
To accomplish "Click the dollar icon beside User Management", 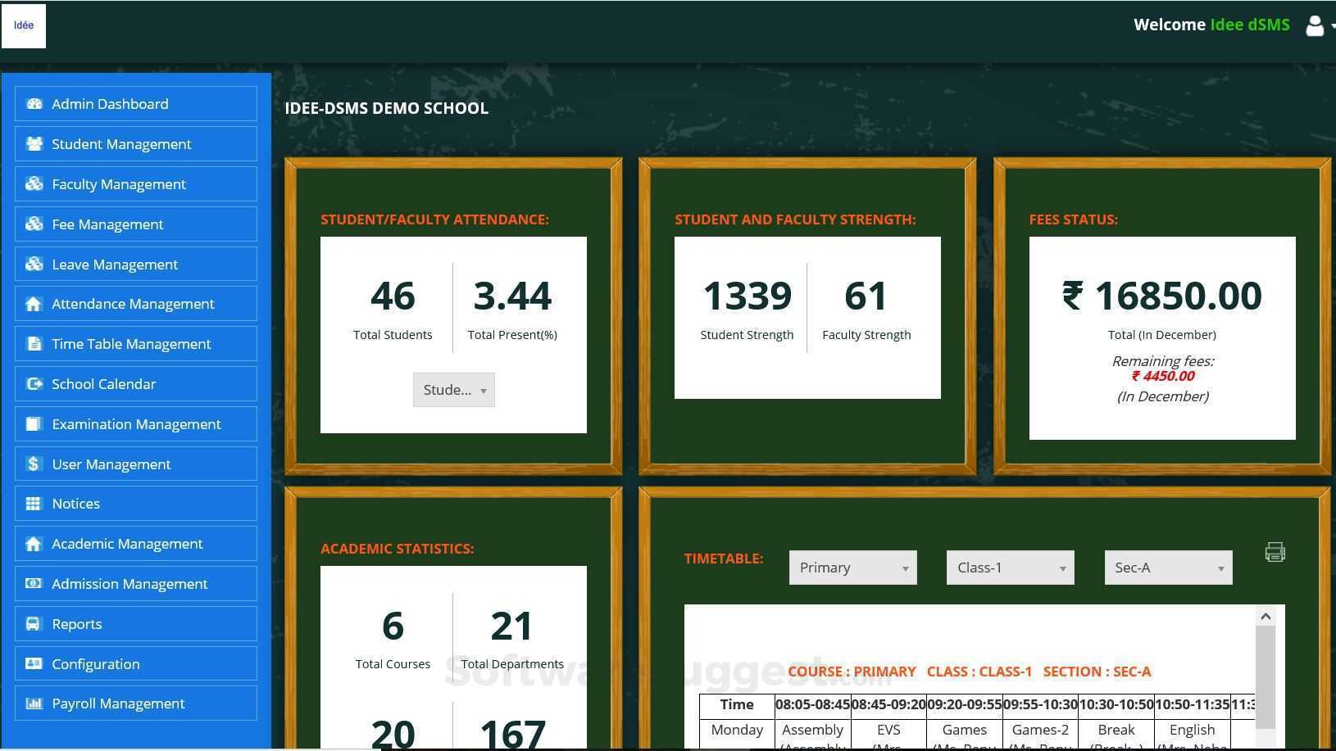I will (x=34, y=464).
